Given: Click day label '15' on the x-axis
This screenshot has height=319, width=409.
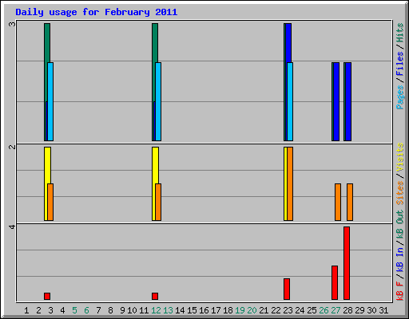Looking at the screenshot, I should click(x=192, y=310).
